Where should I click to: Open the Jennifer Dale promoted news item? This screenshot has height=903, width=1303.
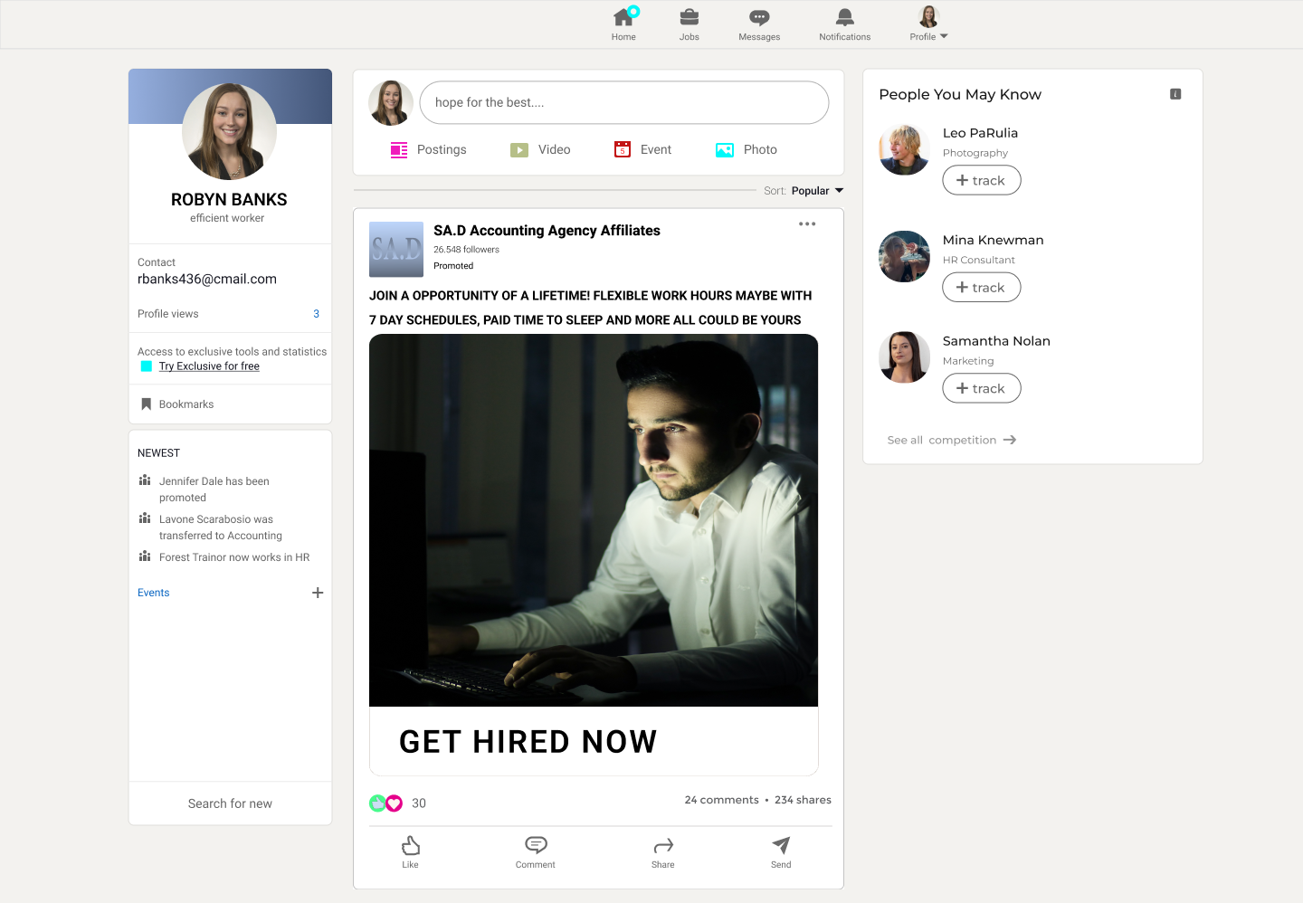pos(214,490)
